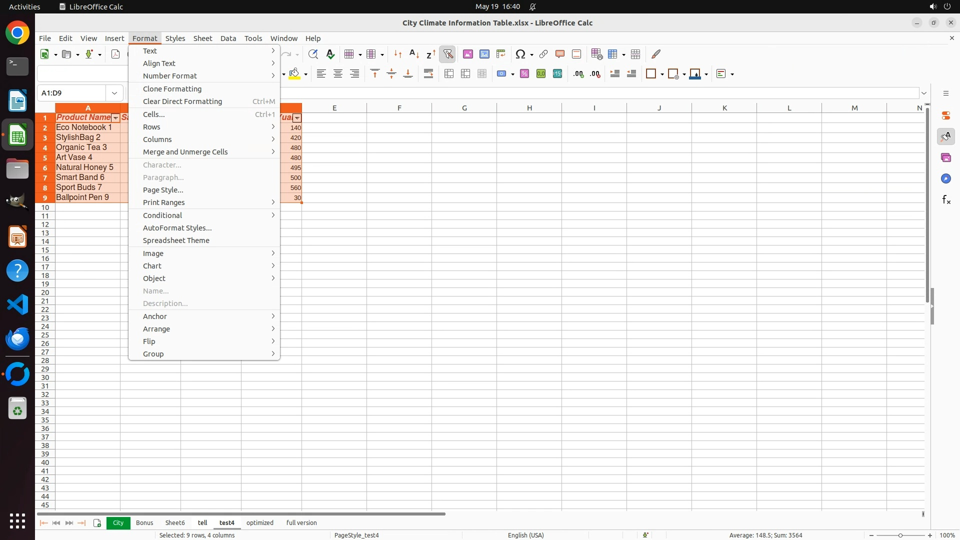Sort ascending with the A-Z icon

(x=414, y=54)
